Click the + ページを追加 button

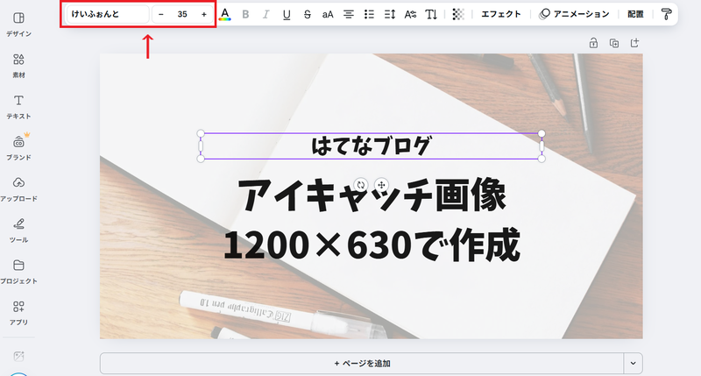[x=362, y=364]
